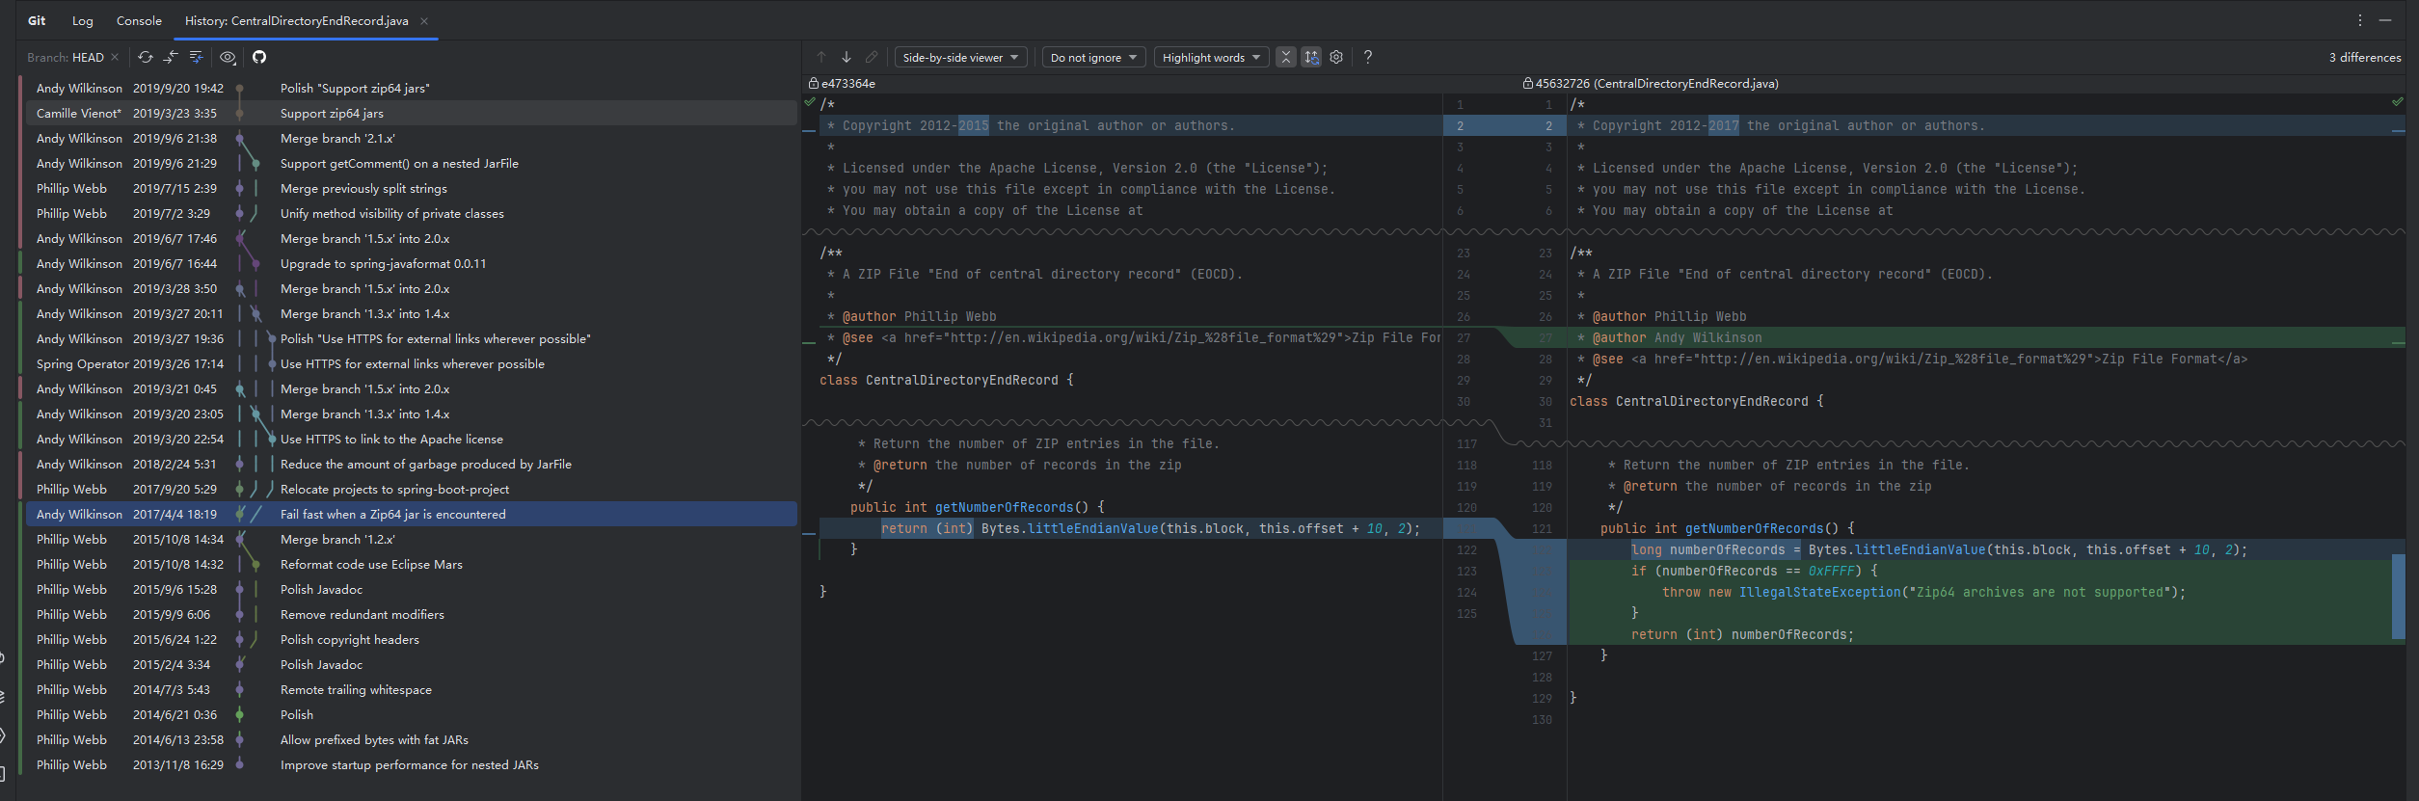Switch to the Console tab
2419x801 pixels.
pyautogui.click(x=139, y=21)
